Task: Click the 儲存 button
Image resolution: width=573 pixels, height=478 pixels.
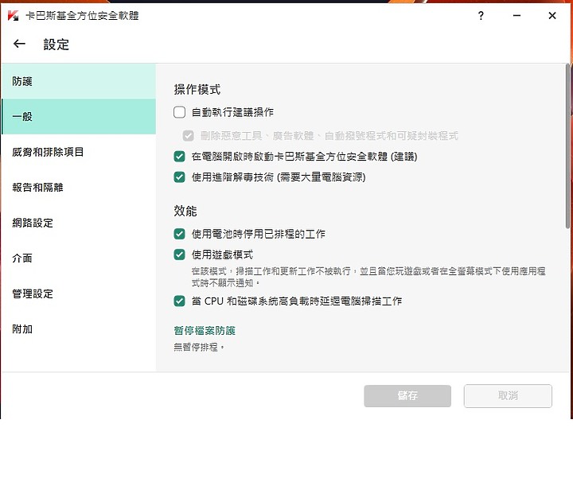Action: tap(407, 396)
